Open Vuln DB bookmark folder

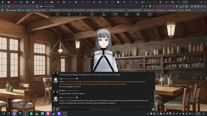(105, 10)
